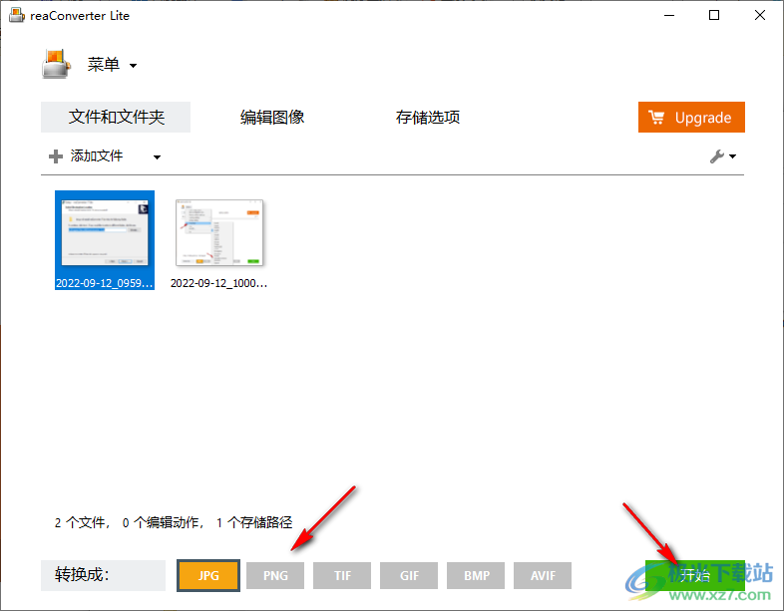Click the 转换成: format selector
Viewport: 784px width, 611px height.
pyautogui.click(x=103, y=575)
